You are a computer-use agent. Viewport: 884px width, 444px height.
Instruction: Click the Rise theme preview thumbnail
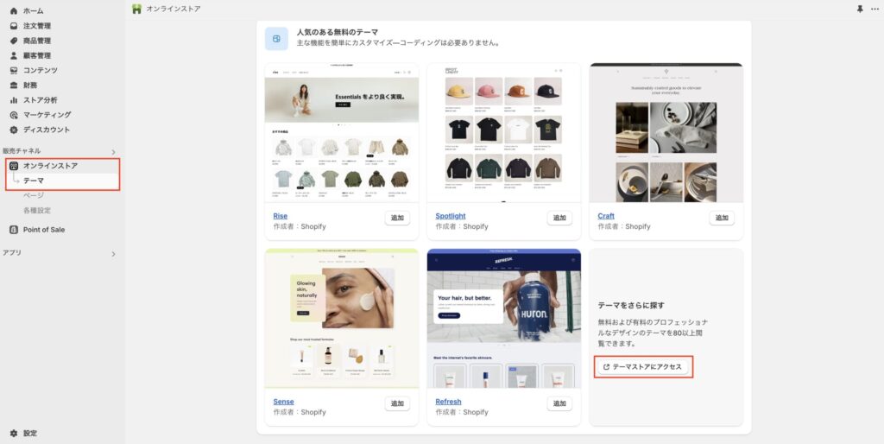(x=342, y=132)
